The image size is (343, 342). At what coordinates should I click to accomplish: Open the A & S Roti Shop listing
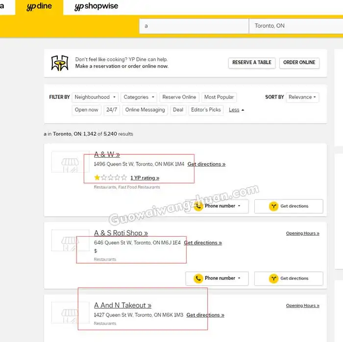(121, 233)
